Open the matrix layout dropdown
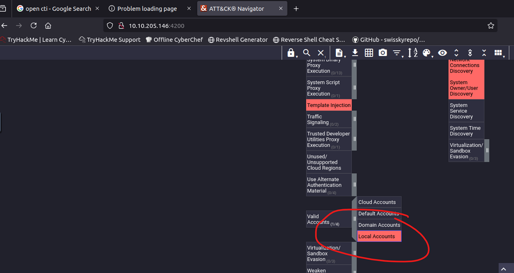Screen dimensions: 514x273 coord(499,54)
